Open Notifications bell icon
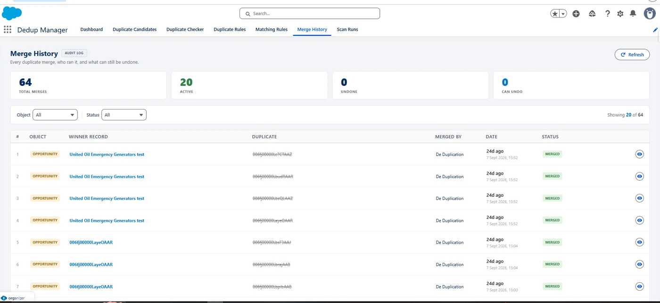 (633, 14)
